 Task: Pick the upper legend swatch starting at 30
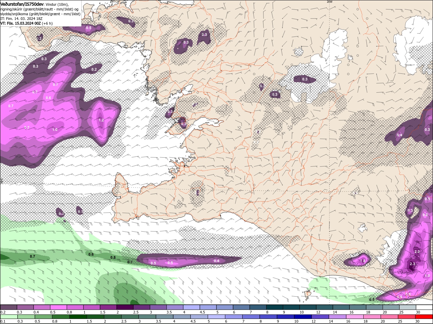(x=425, y=307)
